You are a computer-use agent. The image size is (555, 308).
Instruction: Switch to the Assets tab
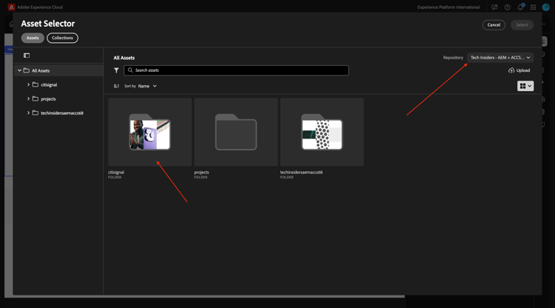[33, 38]
